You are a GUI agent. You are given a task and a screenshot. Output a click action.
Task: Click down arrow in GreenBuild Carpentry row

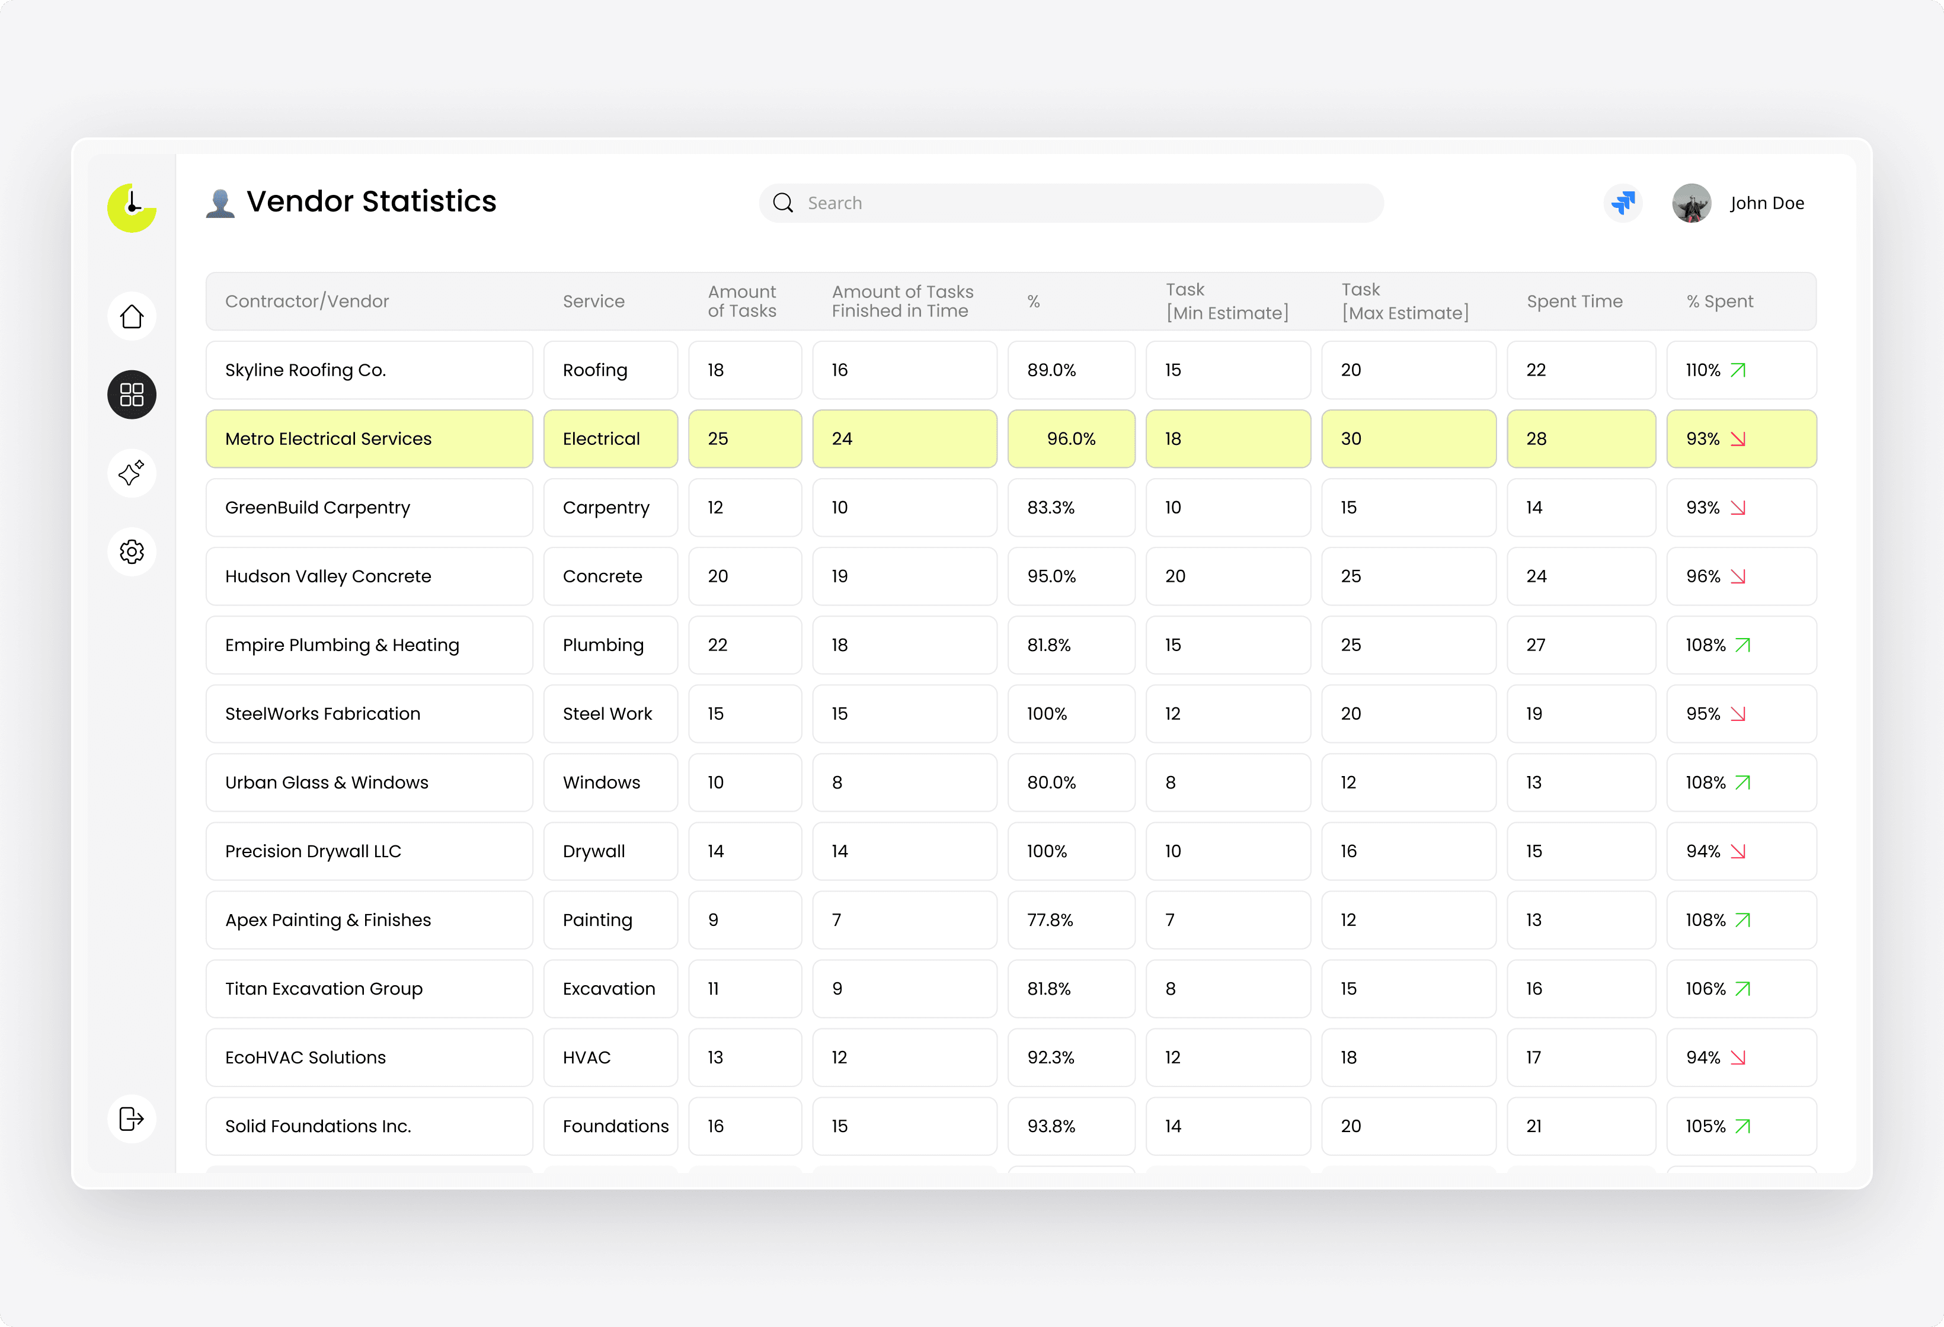(1738, 508)
